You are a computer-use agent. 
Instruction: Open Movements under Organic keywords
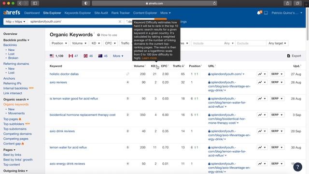[x=16, y=113]
